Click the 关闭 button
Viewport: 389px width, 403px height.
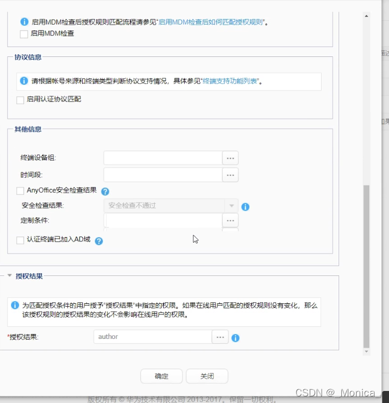point(207,376)
